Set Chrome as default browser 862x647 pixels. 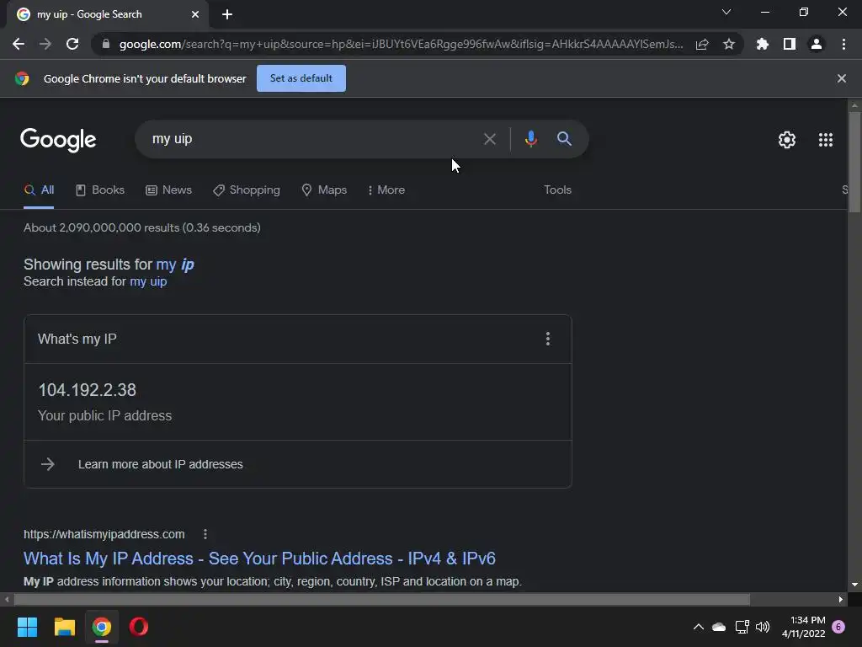[301, 78]
